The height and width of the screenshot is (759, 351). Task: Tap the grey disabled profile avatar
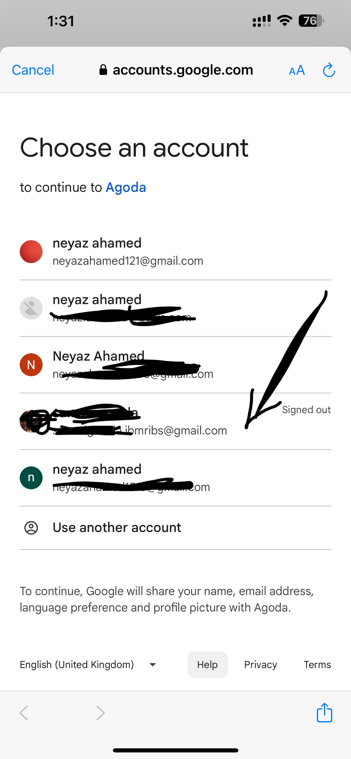click(x=31, y=308)
